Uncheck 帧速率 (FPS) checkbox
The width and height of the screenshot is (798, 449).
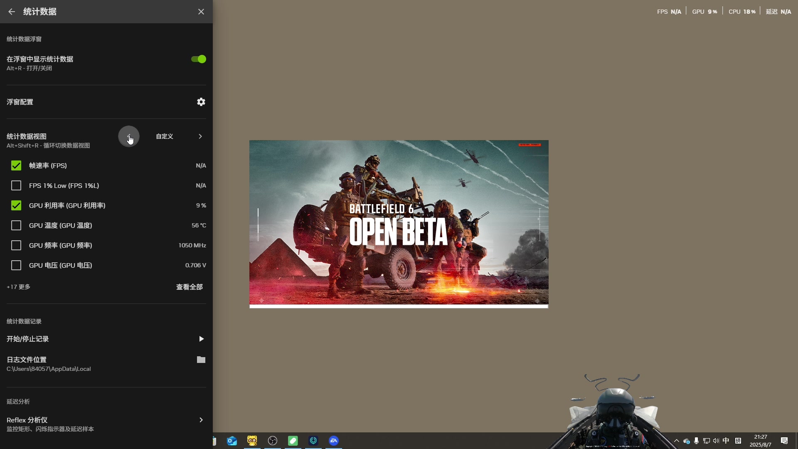click(16, 165)
